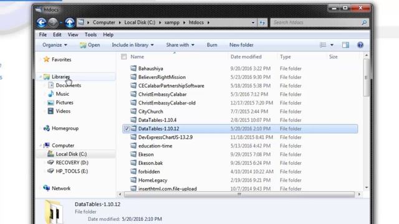Screen dimensions: 399x224
Task: Click the education-time folder icon
Action: 133,146
